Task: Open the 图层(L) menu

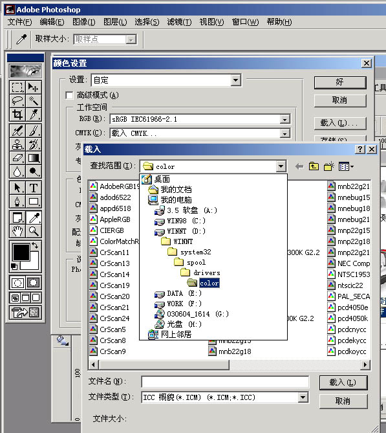Action: 115,22
